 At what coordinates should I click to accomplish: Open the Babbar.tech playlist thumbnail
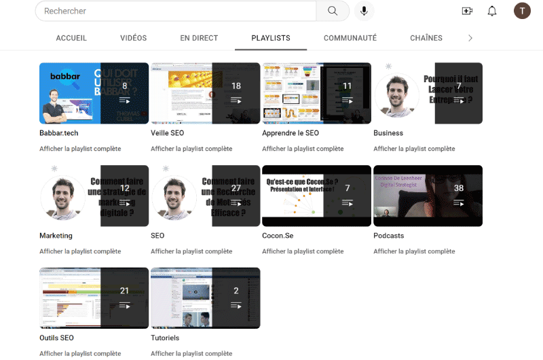(94, 93)
